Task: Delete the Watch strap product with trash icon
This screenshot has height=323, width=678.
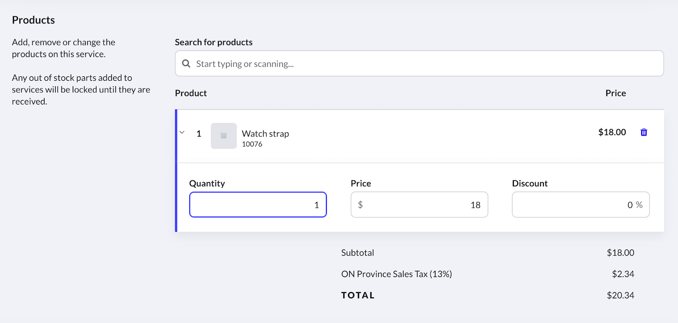Action: pyautogui.click(x=644, y=132)
